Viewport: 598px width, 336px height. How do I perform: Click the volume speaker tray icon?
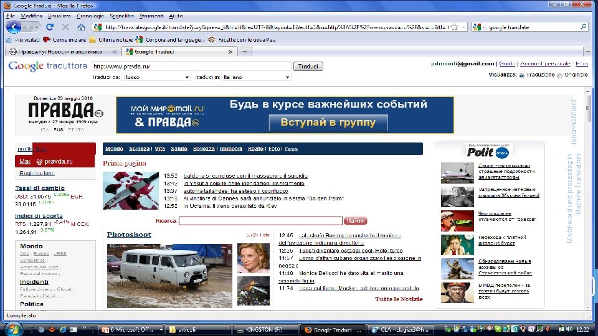coord(569,329)
